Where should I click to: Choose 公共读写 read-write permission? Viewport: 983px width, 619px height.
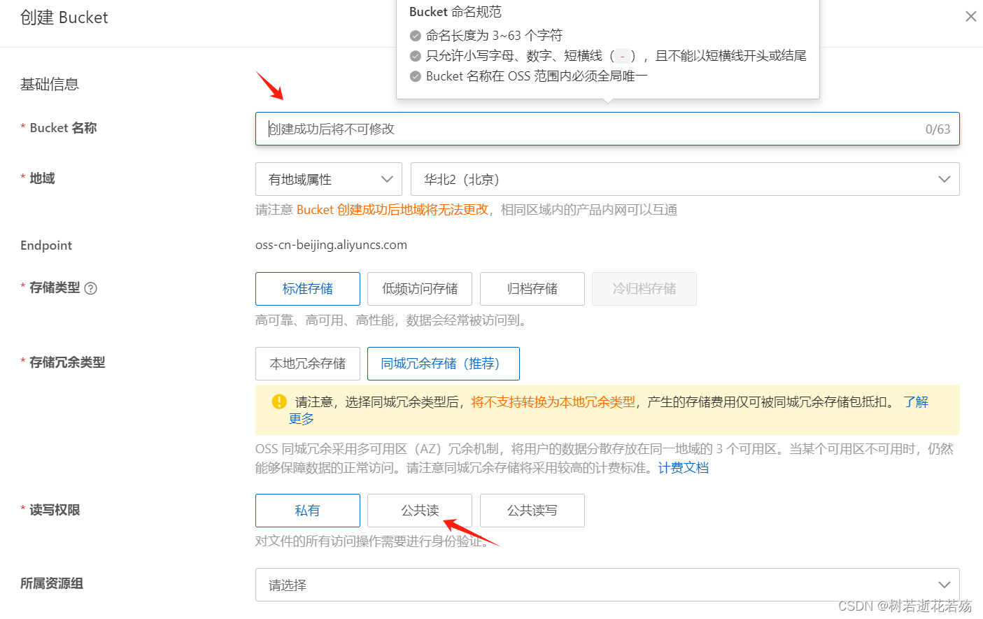click(x=532, y=511)
